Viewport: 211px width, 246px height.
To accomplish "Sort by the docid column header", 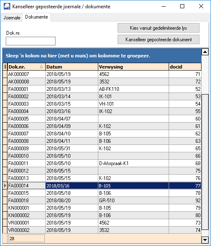I will pos(185,67).
